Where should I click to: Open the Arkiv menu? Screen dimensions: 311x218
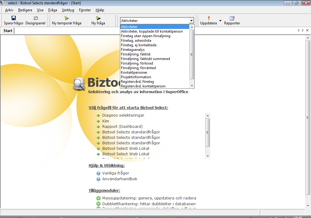pyautogui.click(x=9, y=10)
